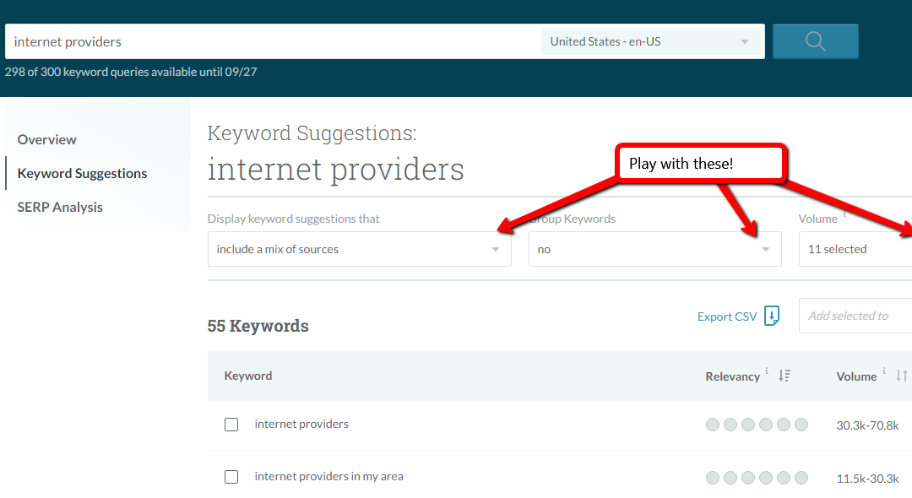912x498 pixels.
Task: Open the Group Keywords 'no' dropdown
Action: [x=654, y=249]
